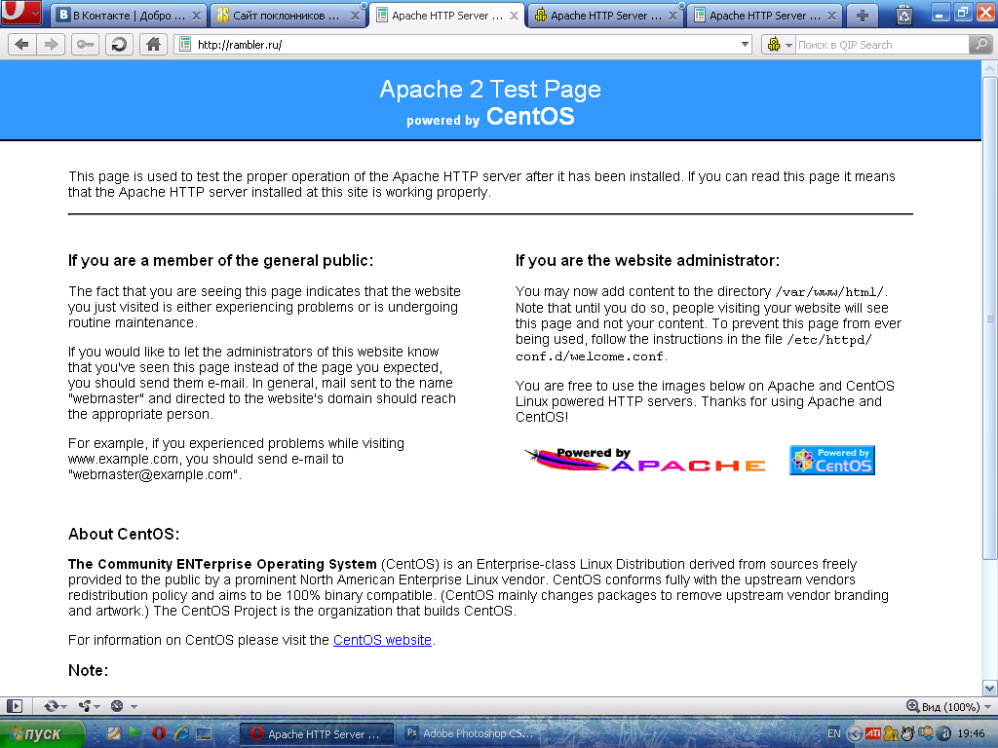This screenshot has width=998, height=748.
Task: Open the Opera main menu button
Action: pyautogui.click(x=21, y=12)
